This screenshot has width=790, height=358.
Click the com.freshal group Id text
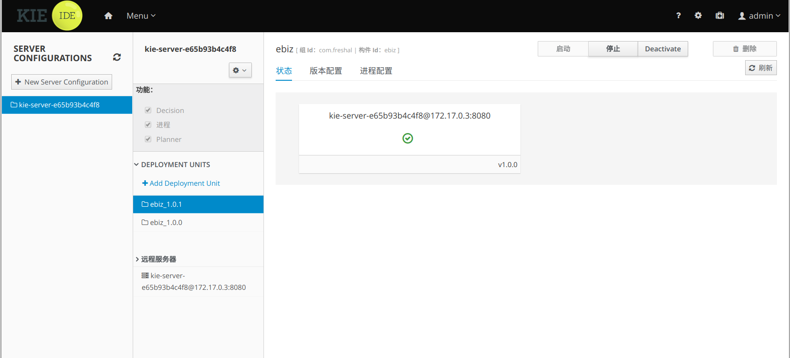click(x=335, y=50)
